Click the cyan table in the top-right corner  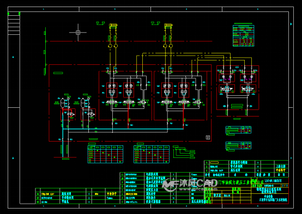[244, 35]
